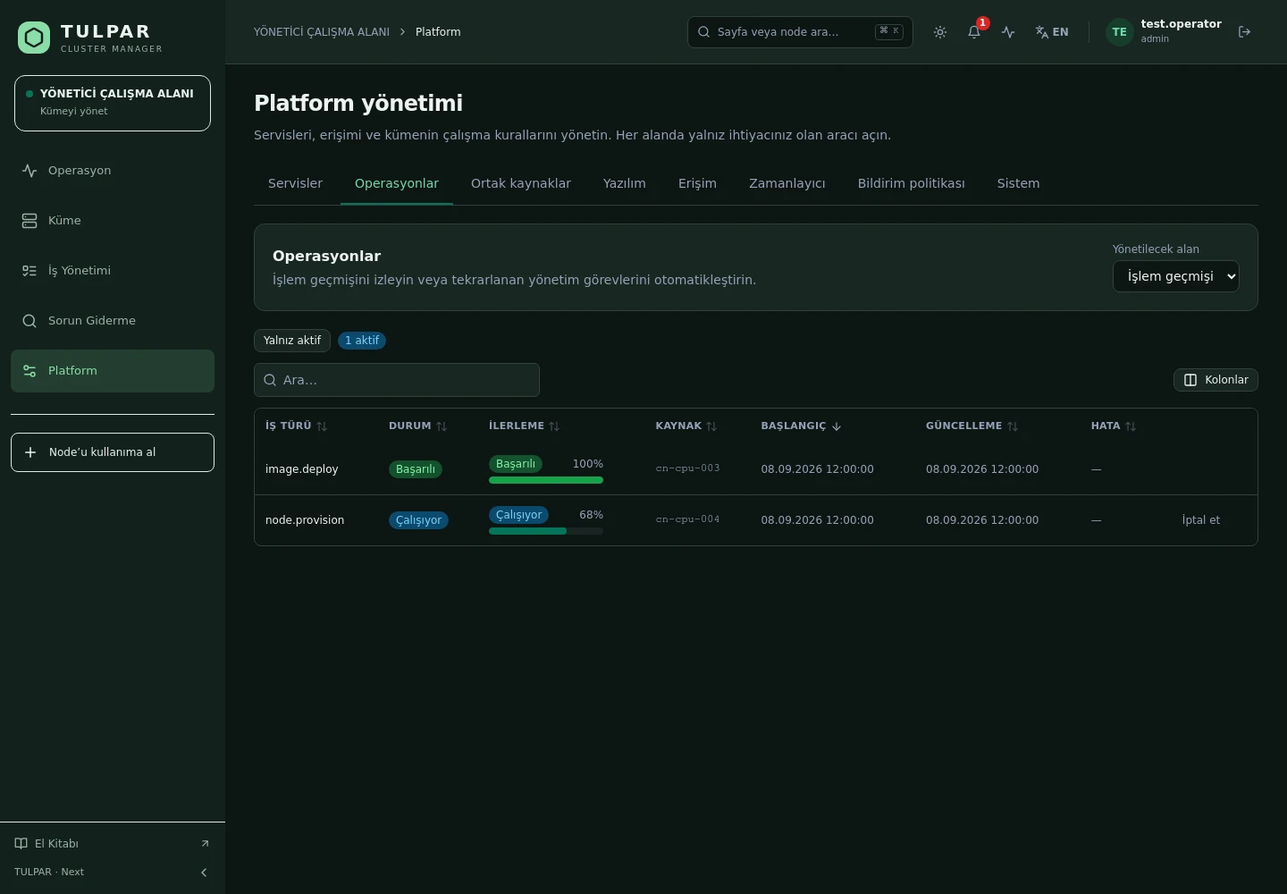Sort by Güncelleme column

tap(972, 426)
